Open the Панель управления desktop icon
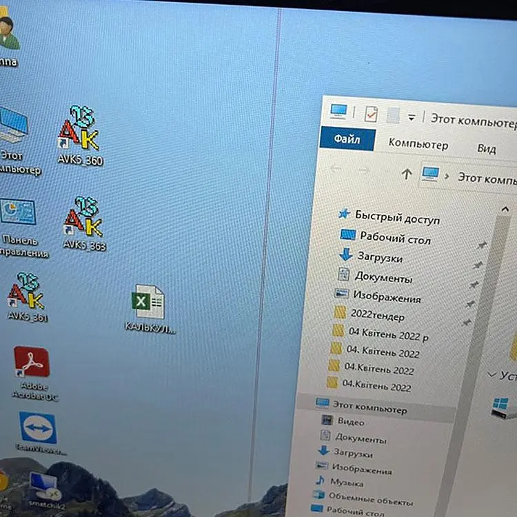The width and height of the screenshot is (517, 517). tap(20, 227)
